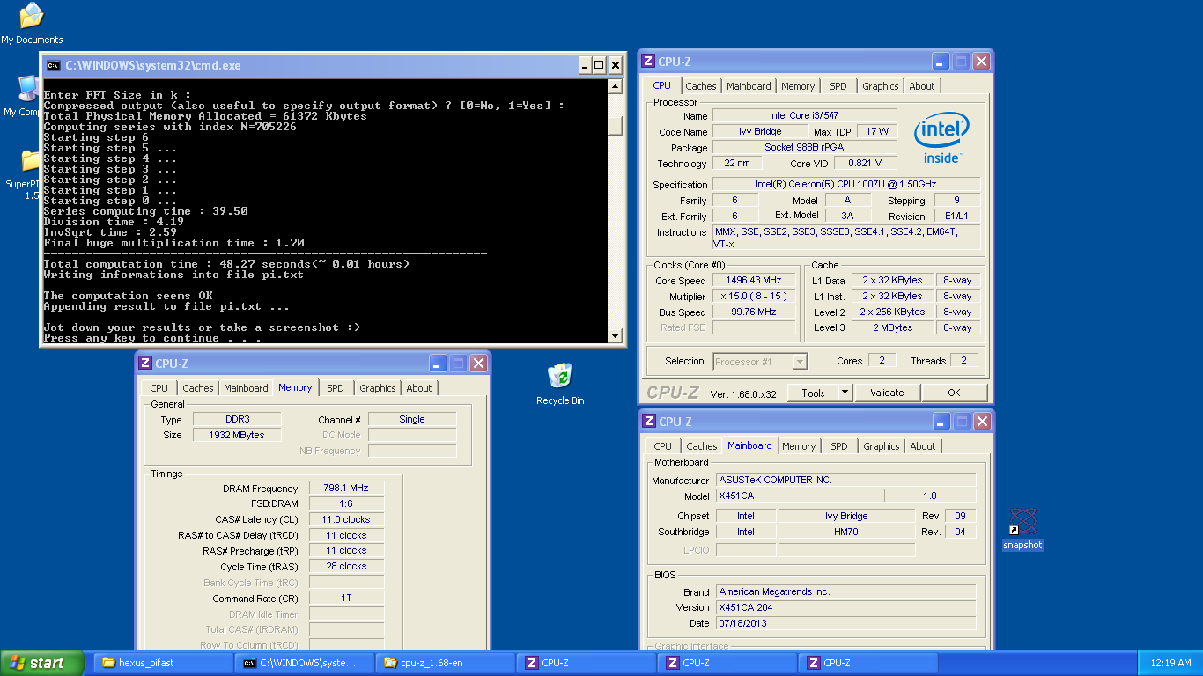Image resolution: width=1203 pixels, height=676 pixels.
Task: Click the Command Rate value 1T
Action: [346, 599]
